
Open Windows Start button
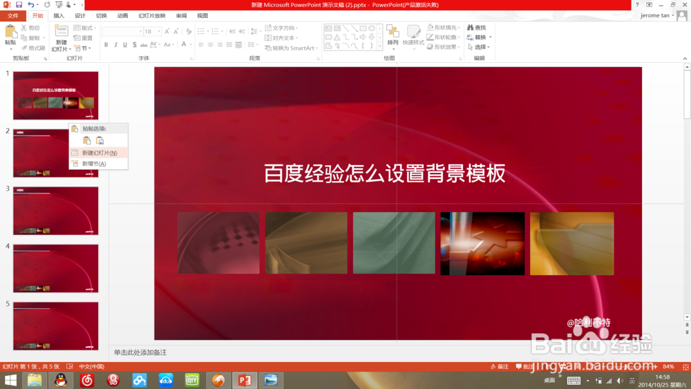coord(10,380)
